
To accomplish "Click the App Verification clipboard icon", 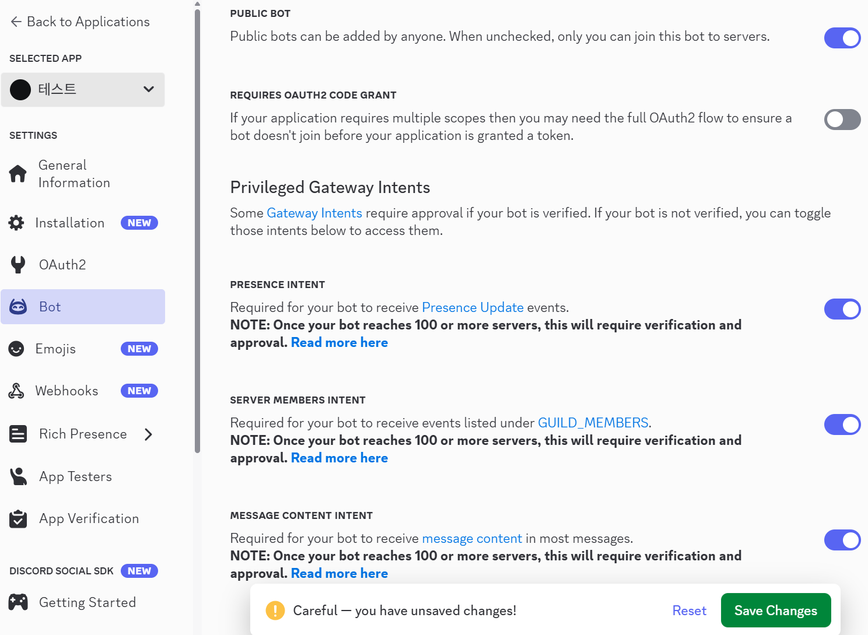I will (x=18, y=518).
